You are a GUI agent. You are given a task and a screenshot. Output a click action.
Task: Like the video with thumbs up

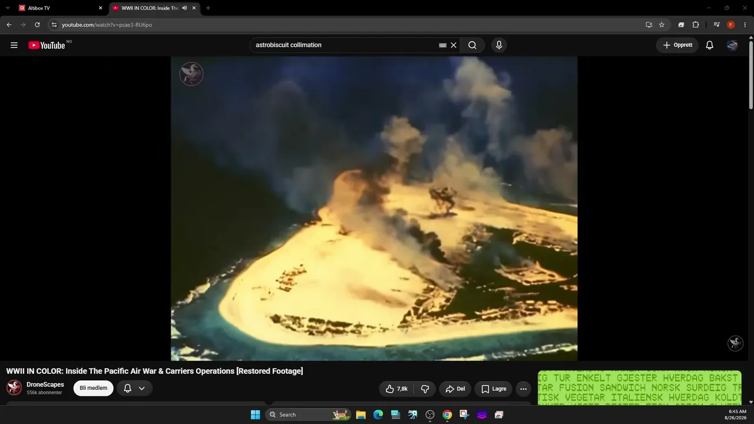coord(396,389)
